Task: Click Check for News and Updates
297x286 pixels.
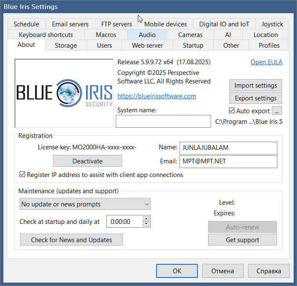Action: (71, 240)
